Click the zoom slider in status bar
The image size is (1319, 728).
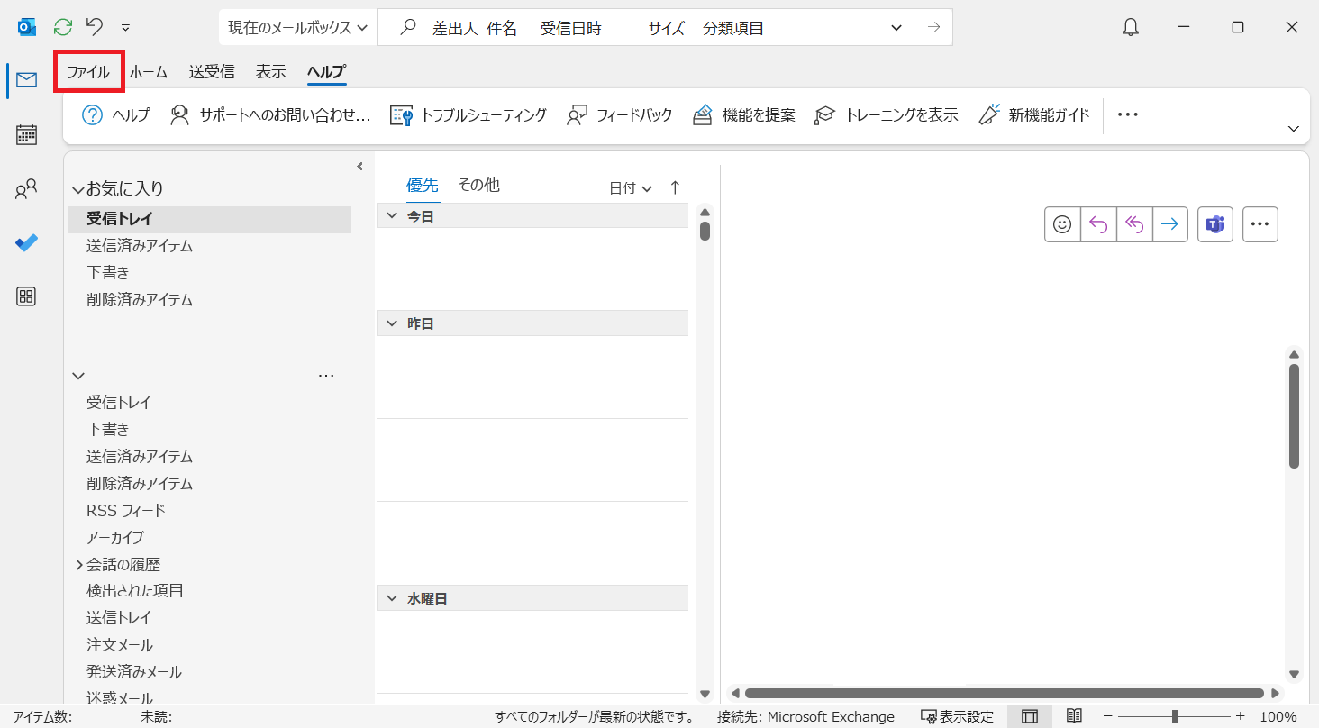(1174, 716)
